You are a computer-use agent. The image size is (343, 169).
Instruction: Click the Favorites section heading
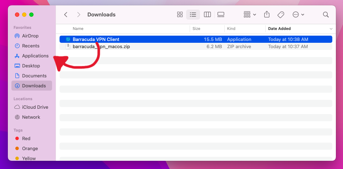pos(22,27)
